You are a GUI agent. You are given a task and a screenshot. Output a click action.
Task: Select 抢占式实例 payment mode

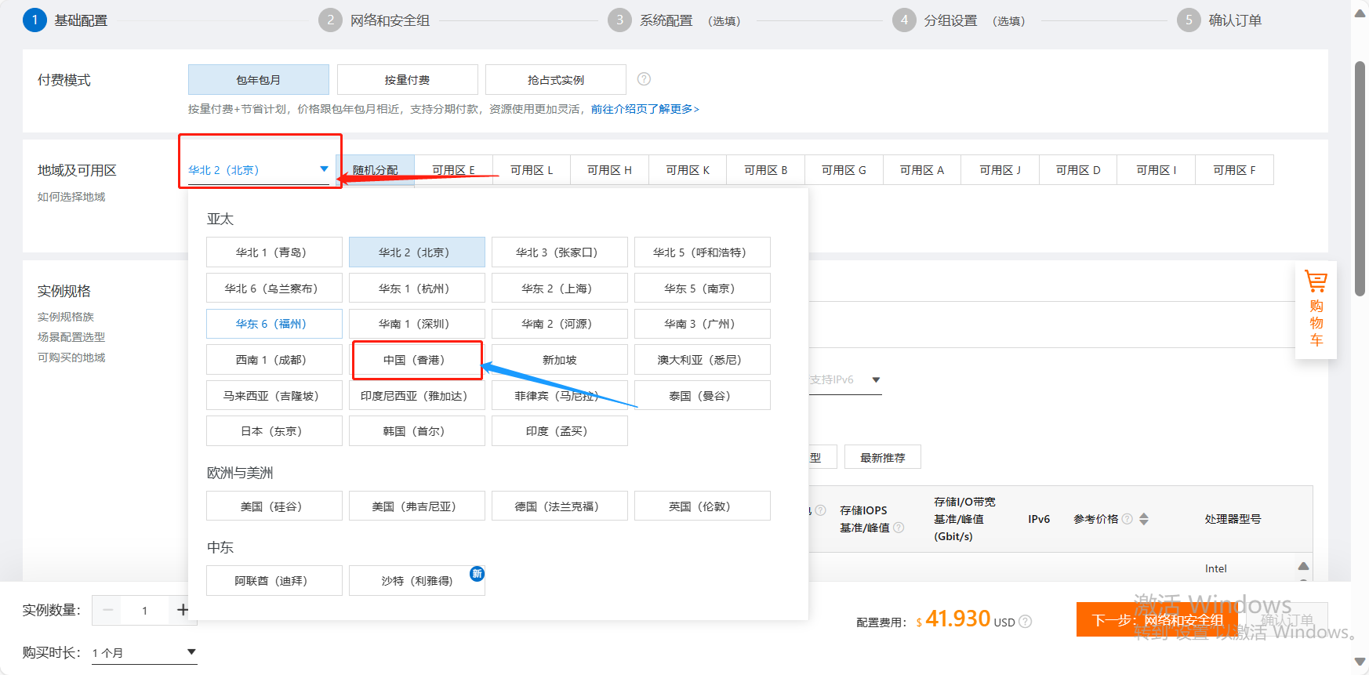click(x=556, y=80)
